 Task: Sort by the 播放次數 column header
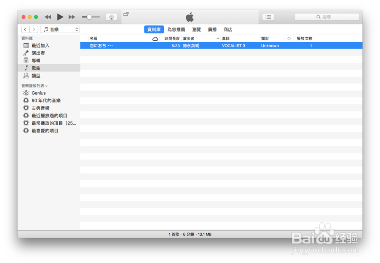tap(304, 38)
